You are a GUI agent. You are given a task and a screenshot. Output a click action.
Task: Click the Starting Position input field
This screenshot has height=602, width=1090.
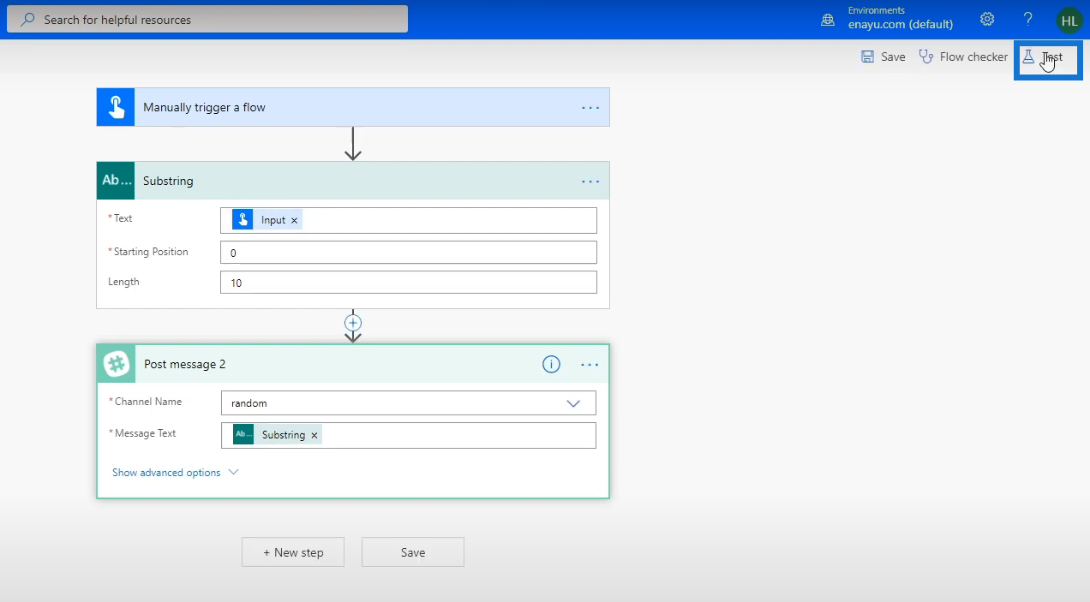409,253
